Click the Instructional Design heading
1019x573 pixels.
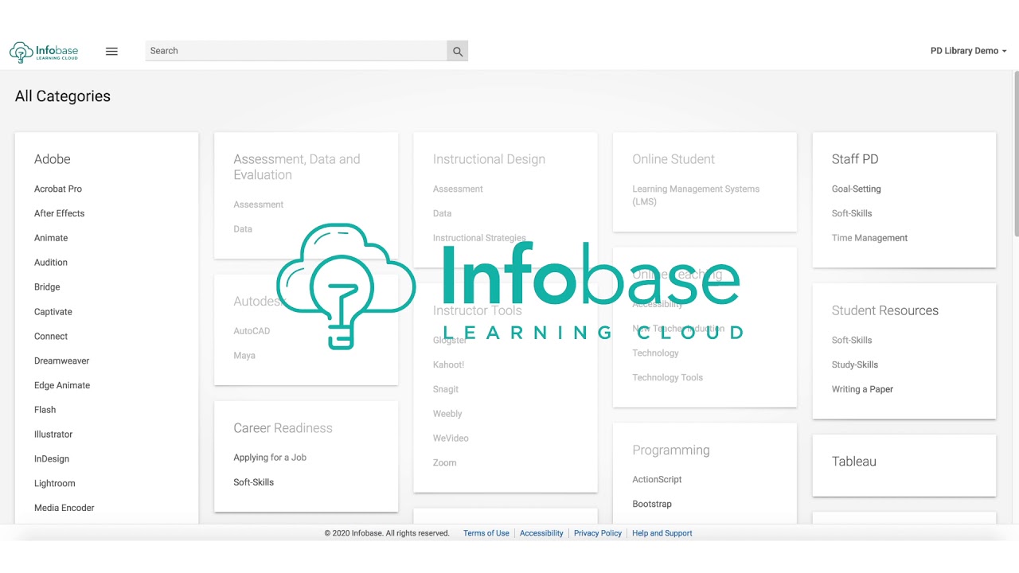[x=490, y=159]
